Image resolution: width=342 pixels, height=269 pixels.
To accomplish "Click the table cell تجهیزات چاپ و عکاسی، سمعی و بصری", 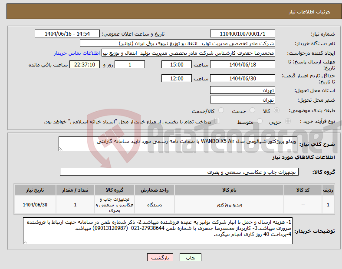I will 115,205.
